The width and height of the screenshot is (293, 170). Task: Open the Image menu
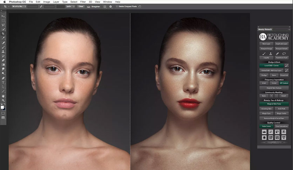[x=47, y=2]
